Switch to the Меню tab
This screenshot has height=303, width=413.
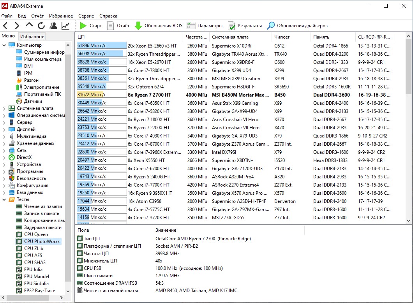(8, 36)
